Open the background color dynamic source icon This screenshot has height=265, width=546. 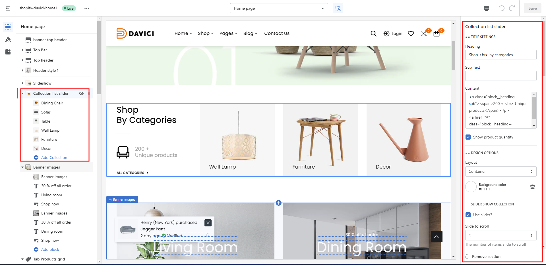532,187
